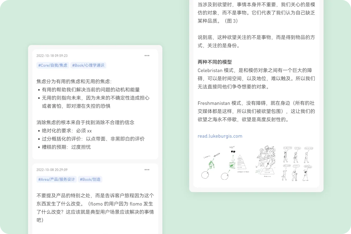Click the line 消除焦虑的根本来自于找到消除不合理的信念
The image size is (351, 234).
85,123
